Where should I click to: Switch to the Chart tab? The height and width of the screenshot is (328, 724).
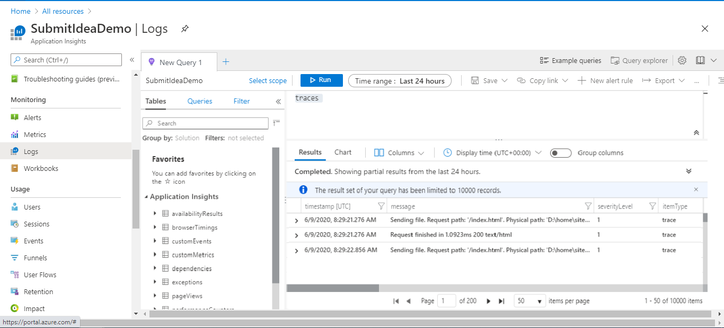coord(343,152)
